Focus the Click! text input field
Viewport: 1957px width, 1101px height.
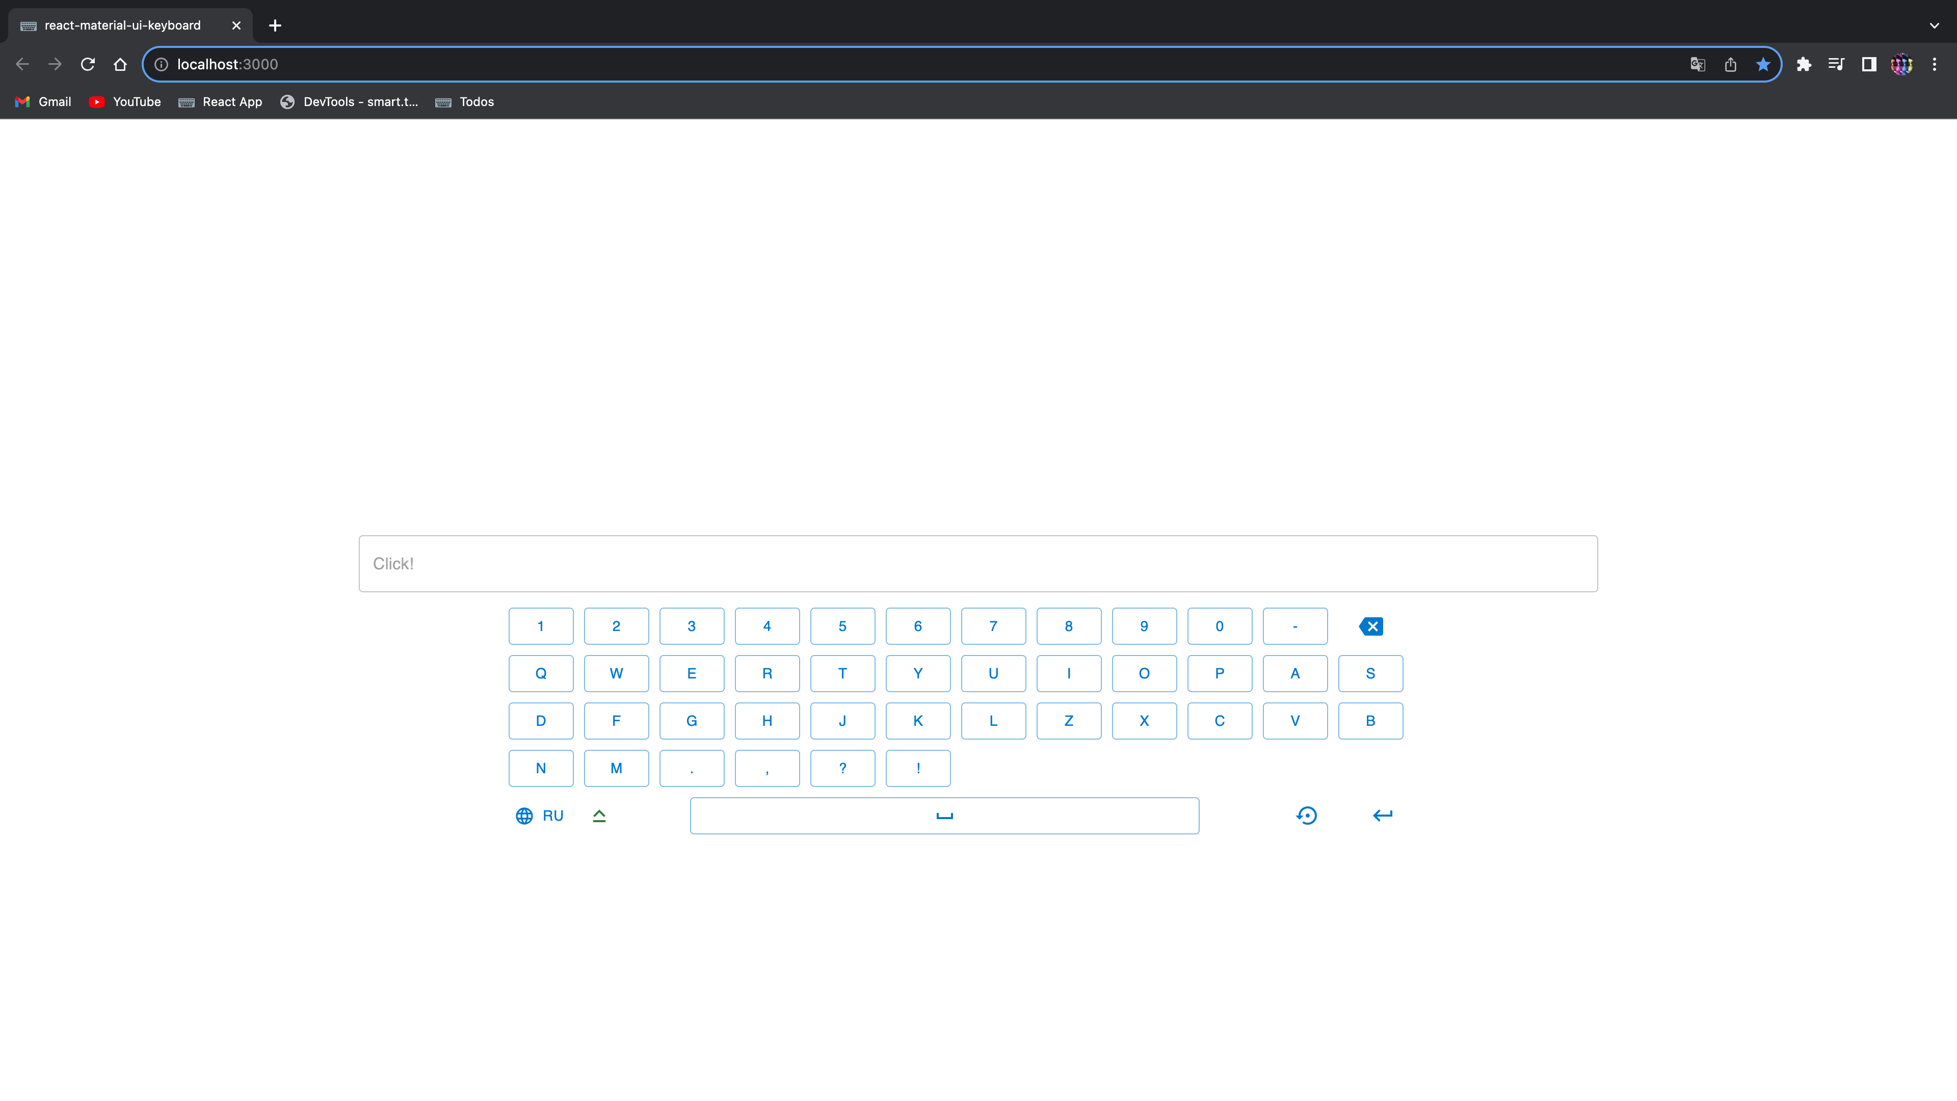[978, 564]
